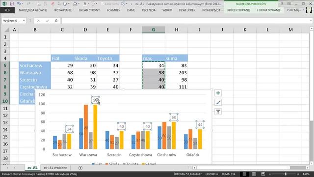Click the Save icon in quick access toolbar
Screen dimensions: 314x177
12,3
